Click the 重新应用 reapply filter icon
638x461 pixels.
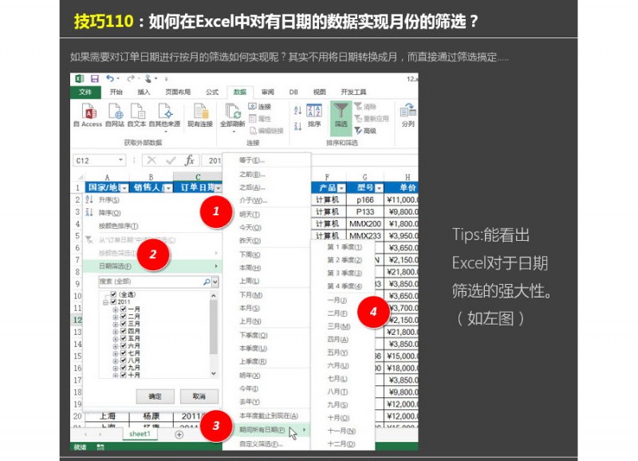pos(358,118)
